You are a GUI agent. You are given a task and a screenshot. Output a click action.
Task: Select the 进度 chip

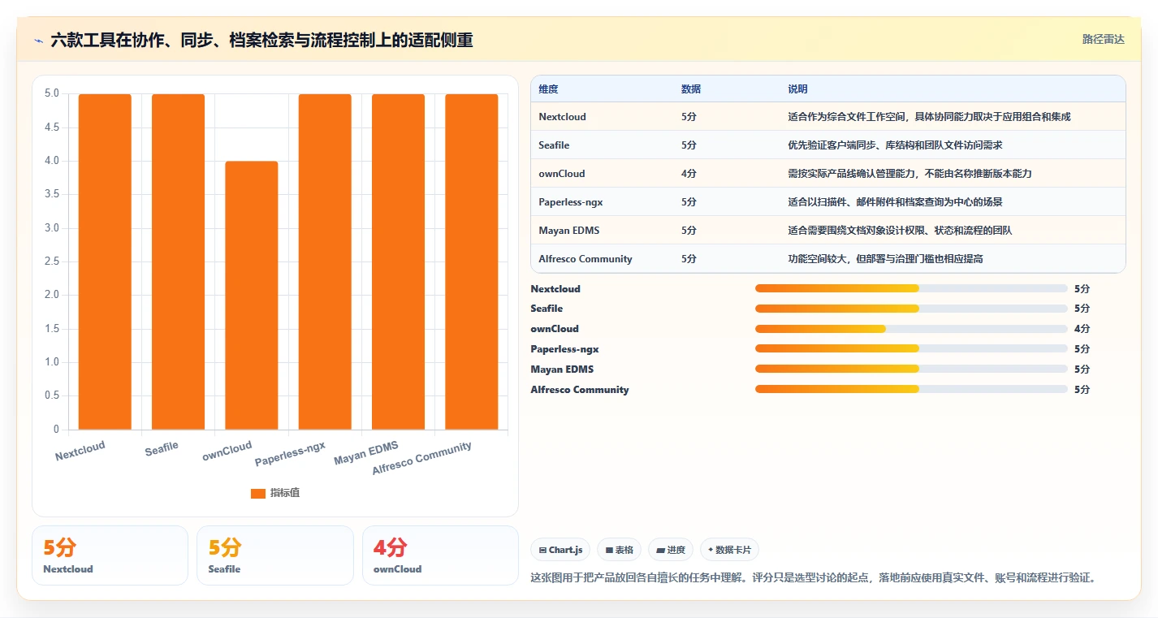671,550
